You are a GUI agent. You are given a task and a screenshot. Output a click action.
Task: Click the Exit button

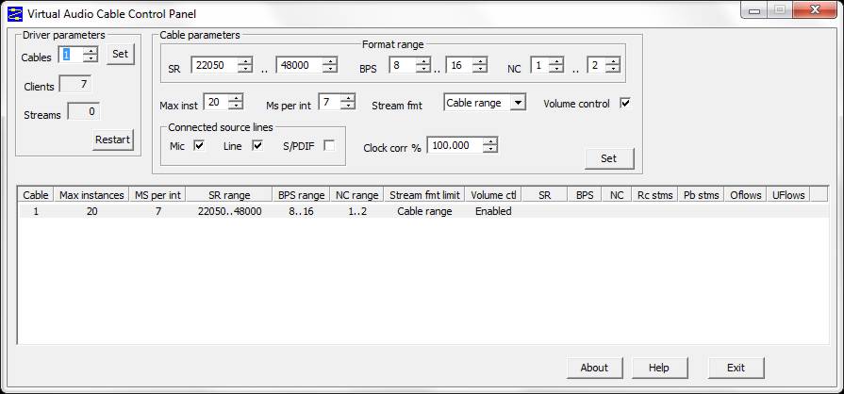coord(736,368)
